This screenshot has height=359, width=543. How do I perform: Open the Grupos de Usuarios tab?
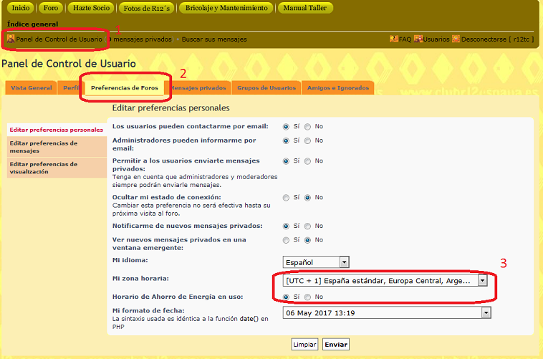coord(266,87)
